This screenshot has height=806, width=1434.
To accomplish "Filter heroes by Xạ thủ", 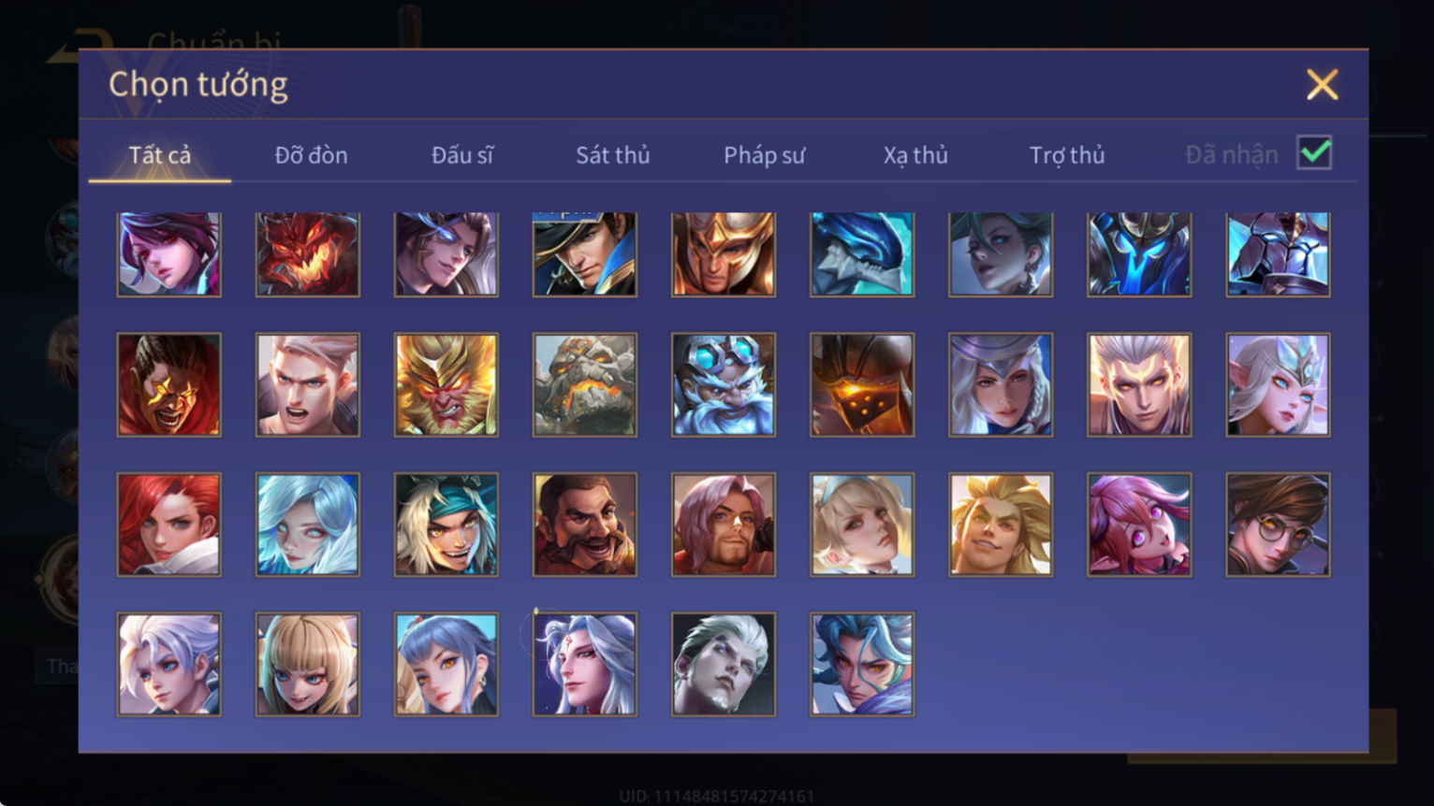I will click(915, 155).
